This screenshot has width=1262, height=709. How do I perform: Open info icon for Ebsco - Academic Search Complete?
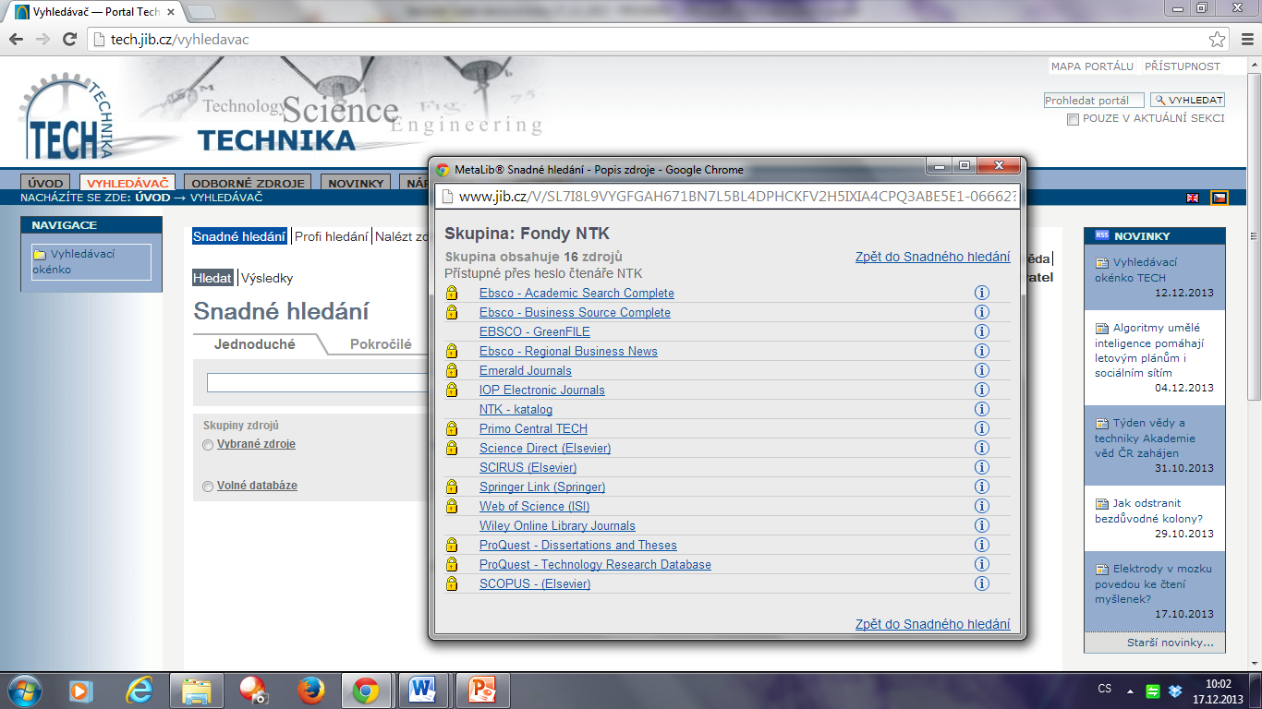click(981, 293)
